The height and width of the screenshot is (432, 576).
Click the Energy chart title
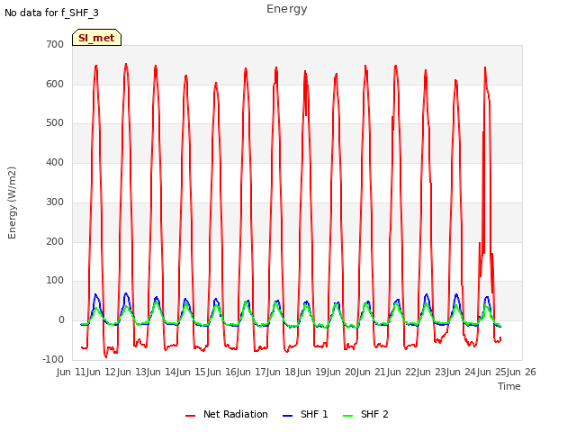[287, 9]
